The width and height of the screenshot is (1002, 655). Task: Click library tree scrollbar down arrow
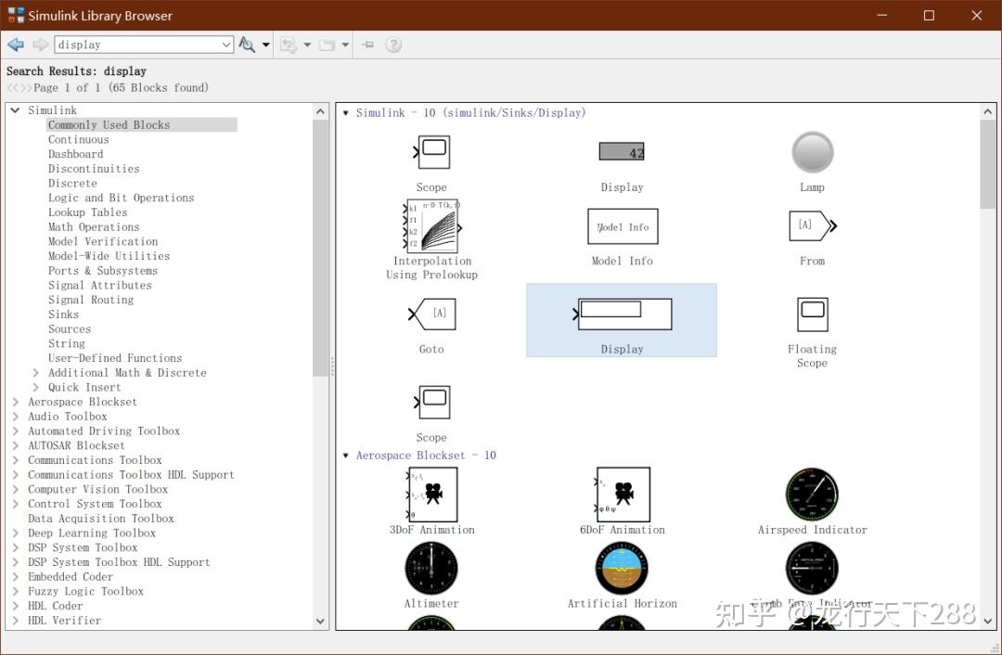pos(320,621)
